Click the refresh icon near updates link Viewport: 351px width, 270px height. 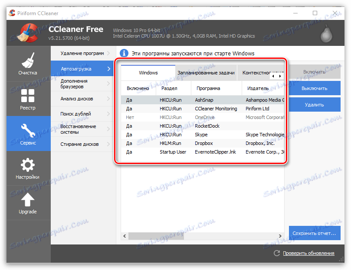(277, 253)
